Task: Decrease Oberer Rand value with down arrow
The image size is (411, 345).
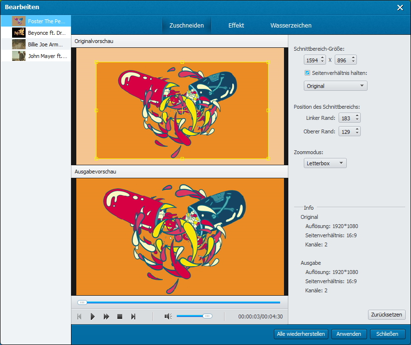Action: point(357,133)
